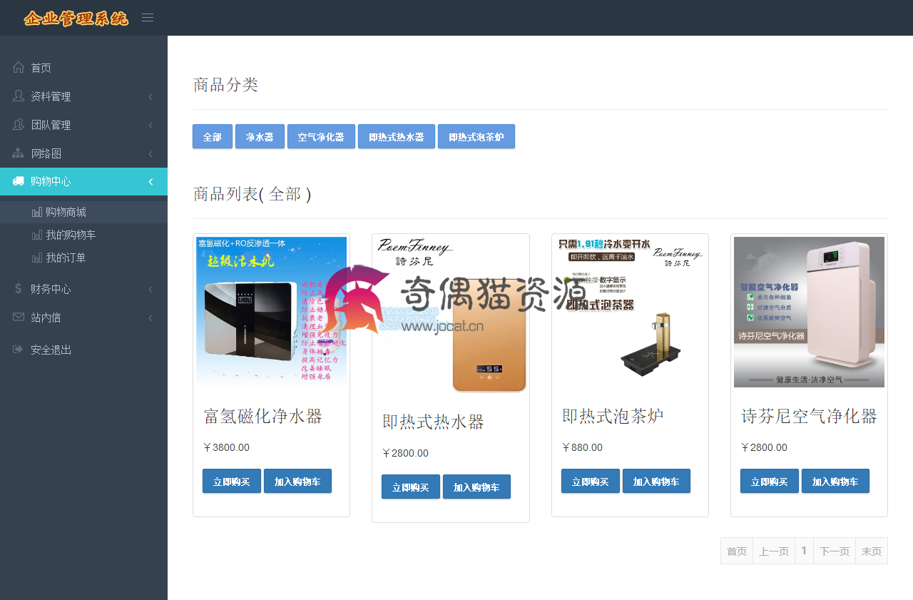Toggle the sidebar hamburger menu icon
This screenshot has height=600, width=913.
148,18
